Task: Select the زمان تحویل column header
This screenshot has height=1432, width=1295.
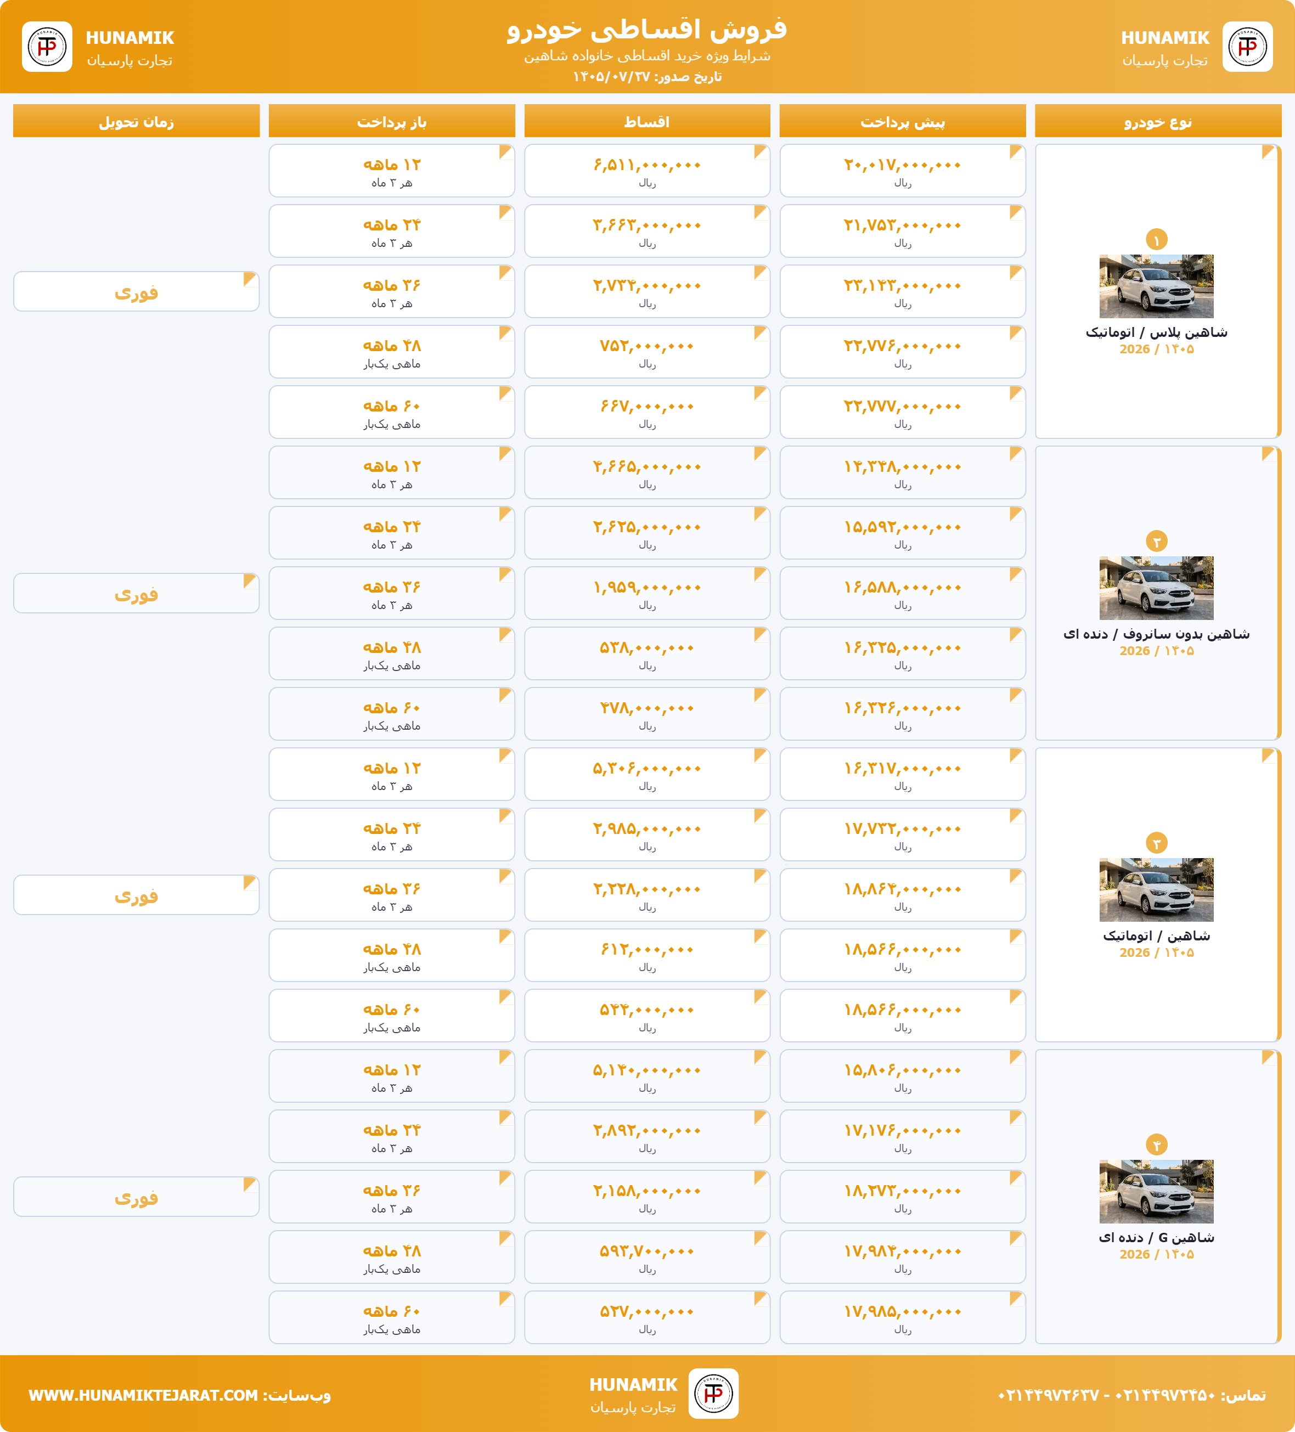Action: point(137,121)
